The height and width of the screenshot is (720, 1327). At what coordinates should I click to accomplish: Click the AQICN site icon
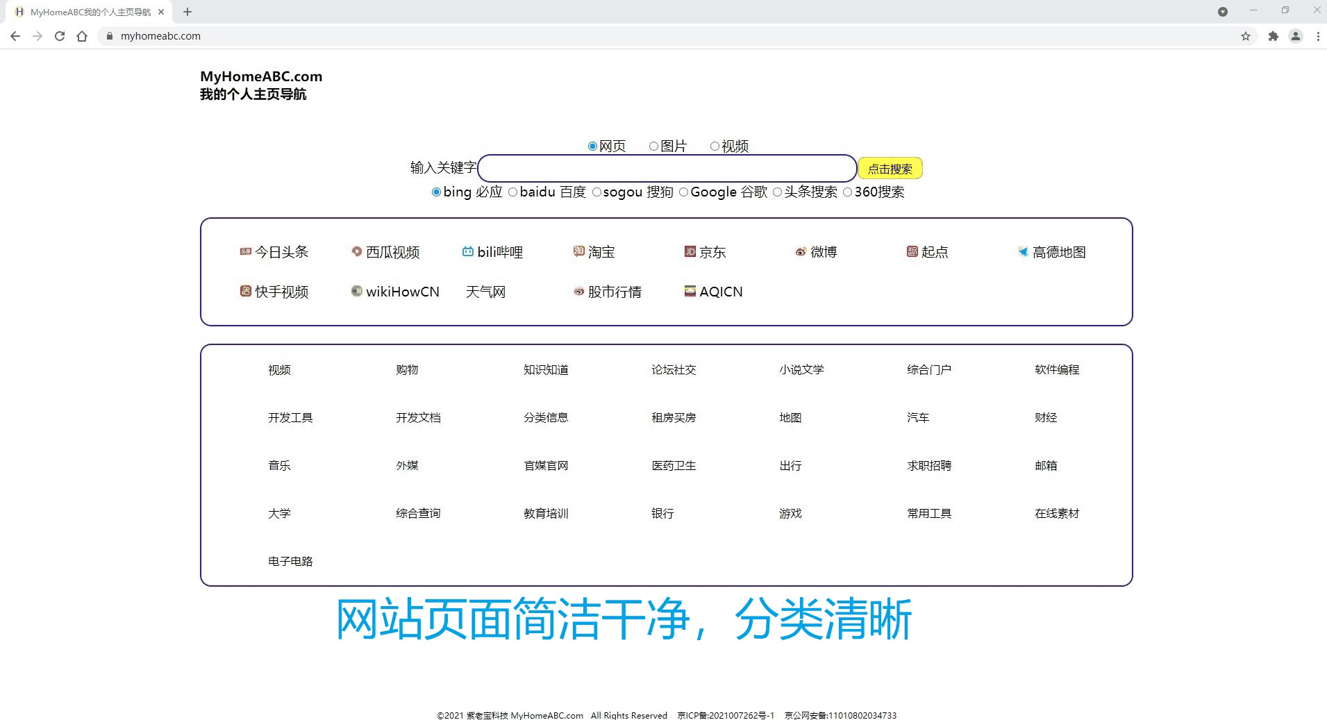click(690, 292)
